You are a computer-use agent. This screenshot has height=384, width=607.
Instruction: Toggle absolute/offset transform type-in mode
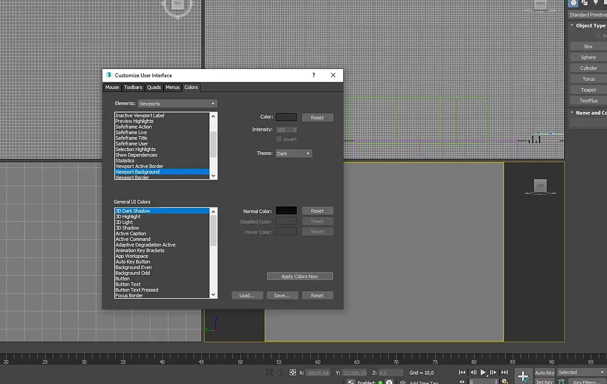coord(293,373)
